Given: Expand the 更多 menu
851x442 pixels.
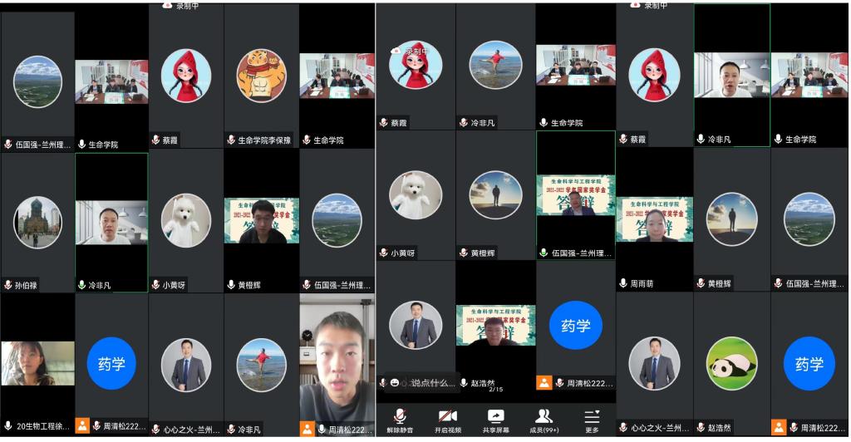Looking at the screenshot, I should 592,420.
